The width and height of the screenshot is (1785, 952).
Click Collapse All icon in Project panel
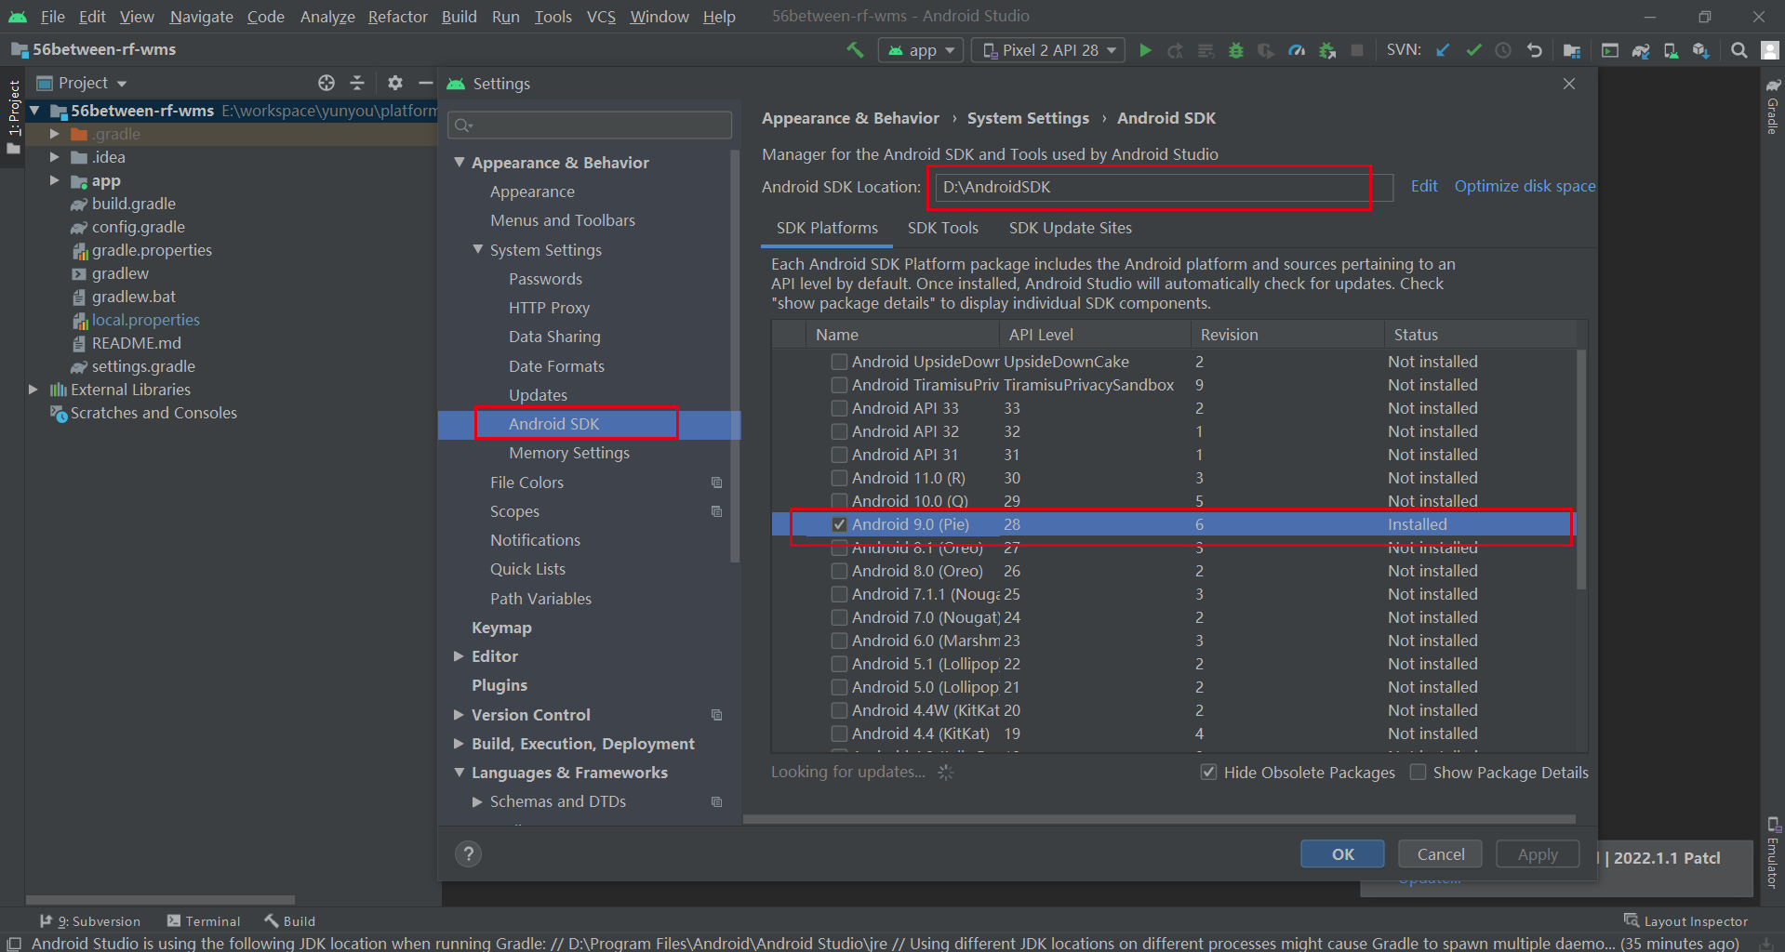pos(357,83)
